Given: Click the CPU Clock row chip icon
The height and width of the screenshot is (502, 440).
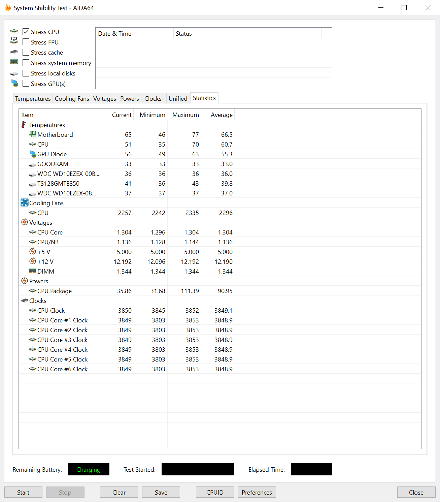Looking at the screenshot, I should [x=32, y=310].
